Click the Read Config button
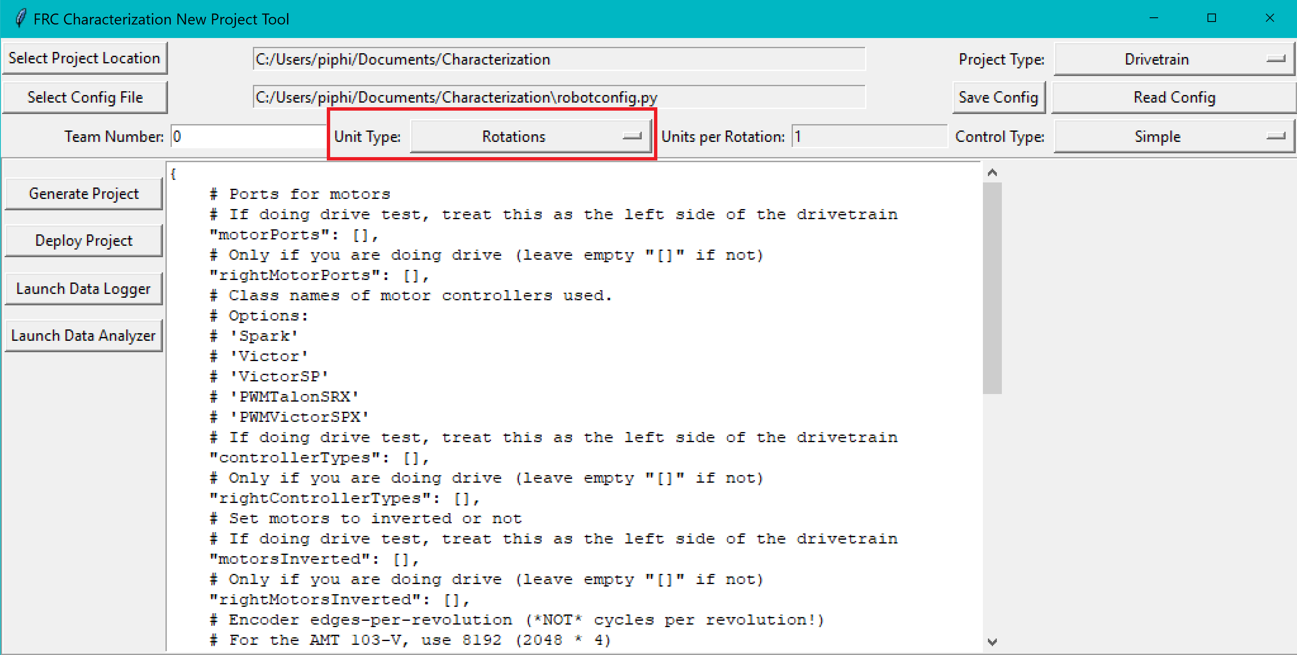The height and width of the screenshot is (655, 1297). (1174, 97)
